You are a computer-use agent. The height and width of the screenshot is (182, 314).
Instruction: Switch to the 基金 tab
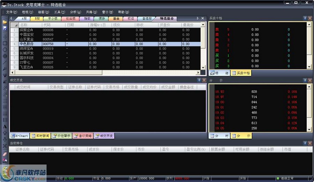click(116, 18)
